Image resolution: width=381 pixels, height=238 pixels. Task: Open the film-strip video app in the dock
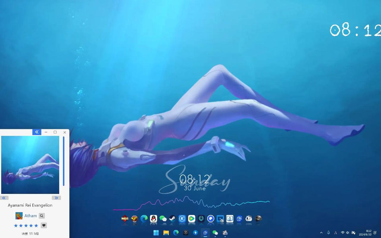click(220, 219)
